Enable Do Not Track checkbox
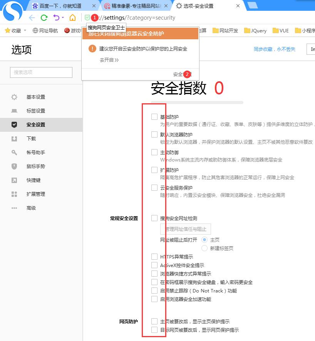Image resolution: width=315 pixels, height=341 pixels. (x=154, y=291)
